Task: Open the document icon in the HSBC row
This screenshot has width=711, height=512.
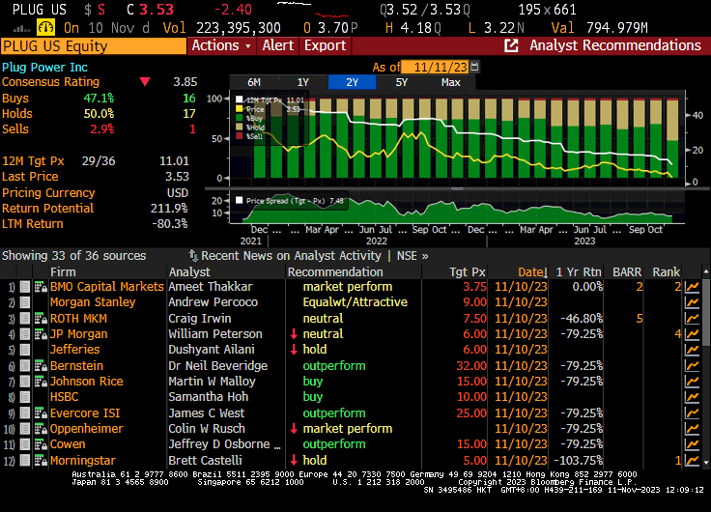Action: click(x=25, y=397)
